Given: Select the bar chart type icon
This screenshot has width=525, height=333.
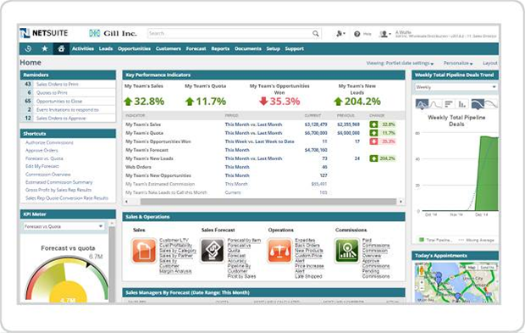Looking at the screenshot, I should pyautogui.click(x=462, y=104).
